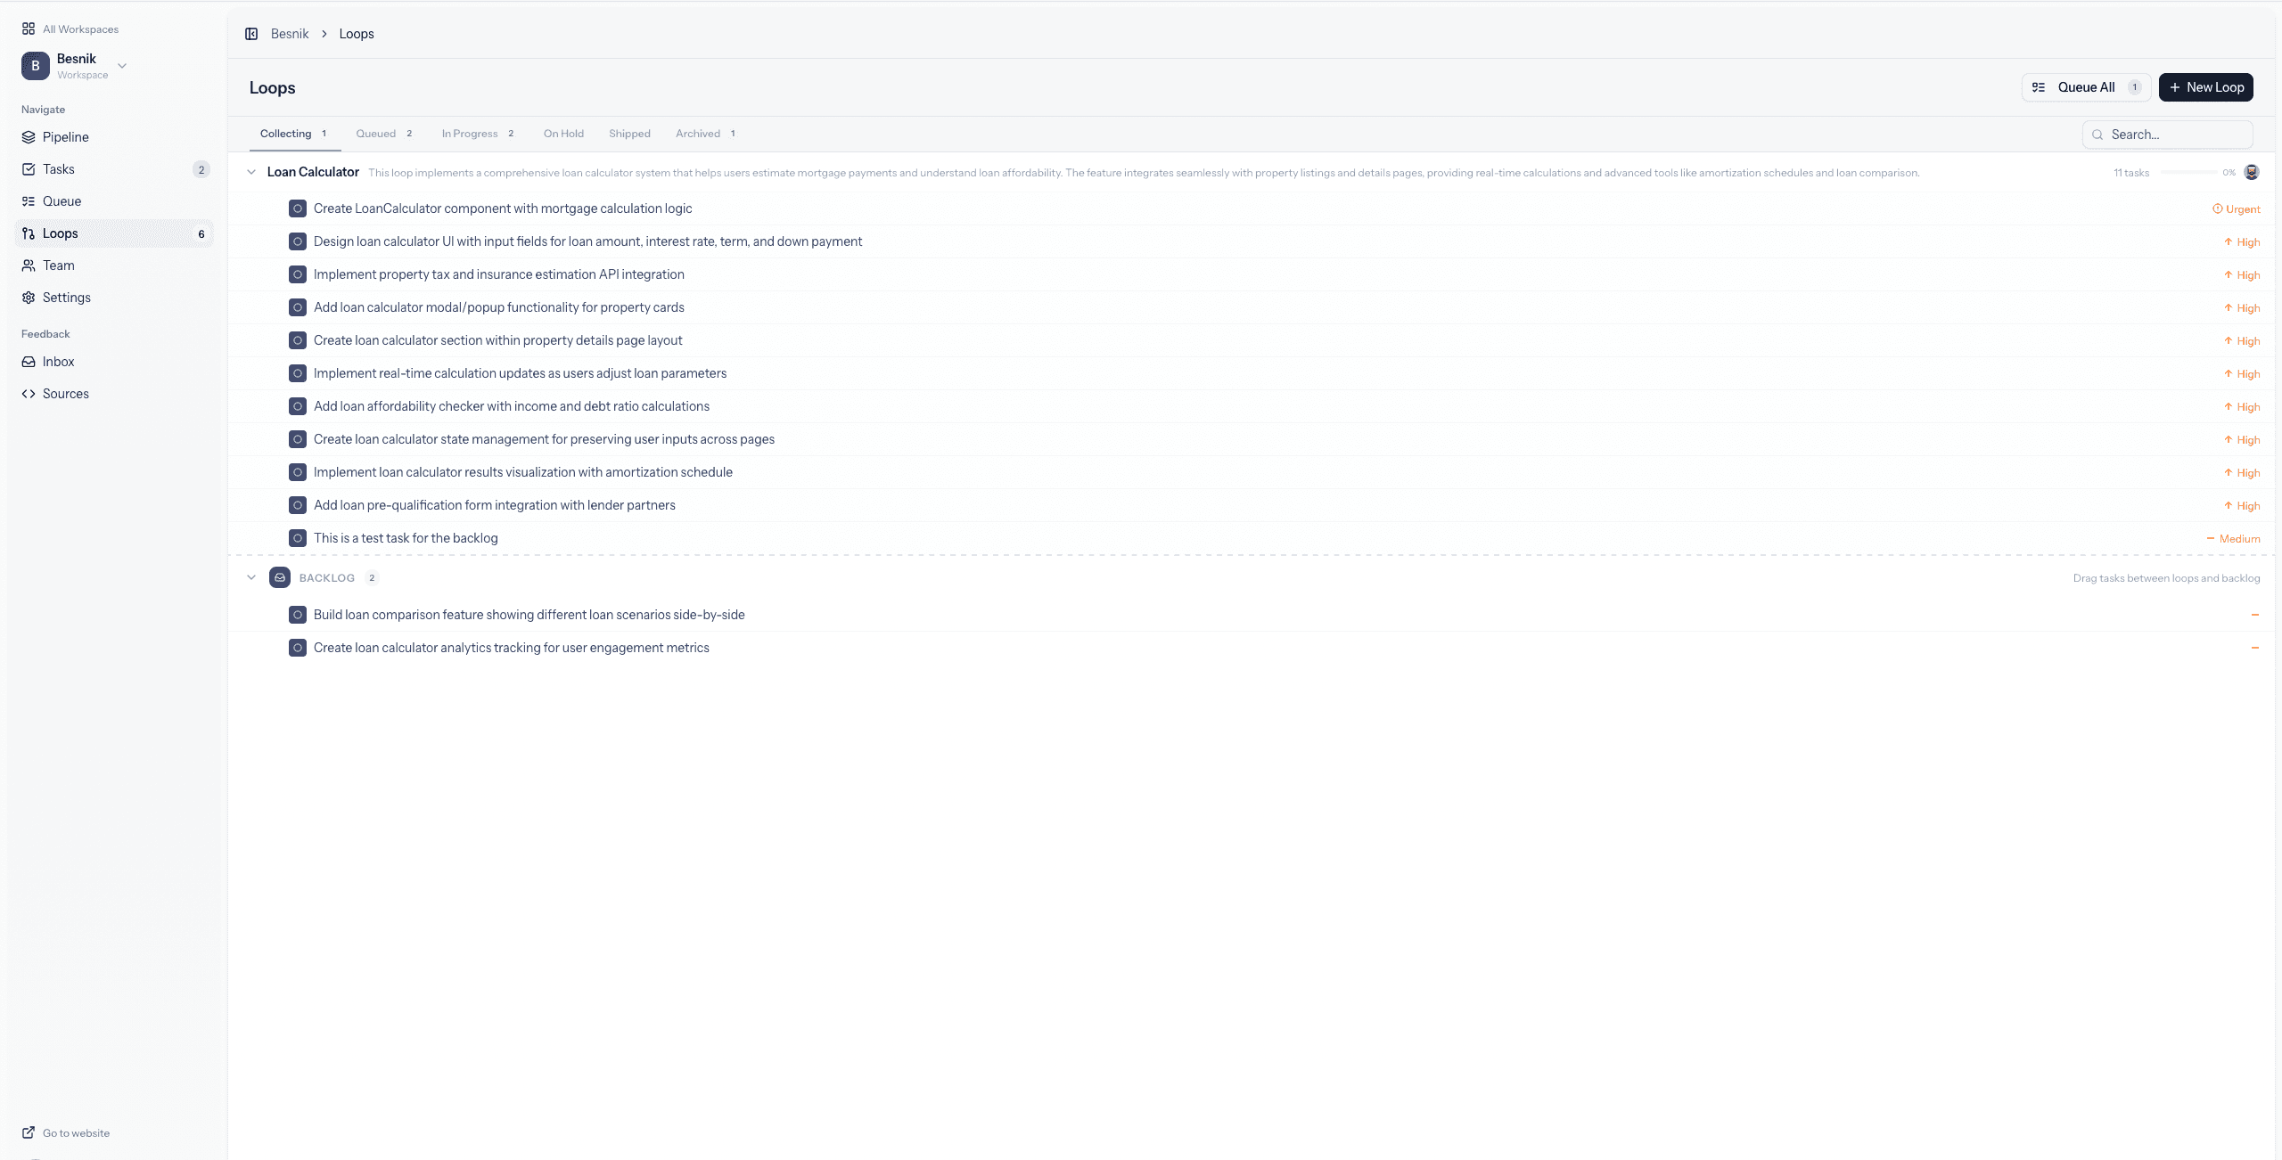Create a New Loop
The image size is (2282, 1160).
pyautogui.click(x=2205, y=87)
